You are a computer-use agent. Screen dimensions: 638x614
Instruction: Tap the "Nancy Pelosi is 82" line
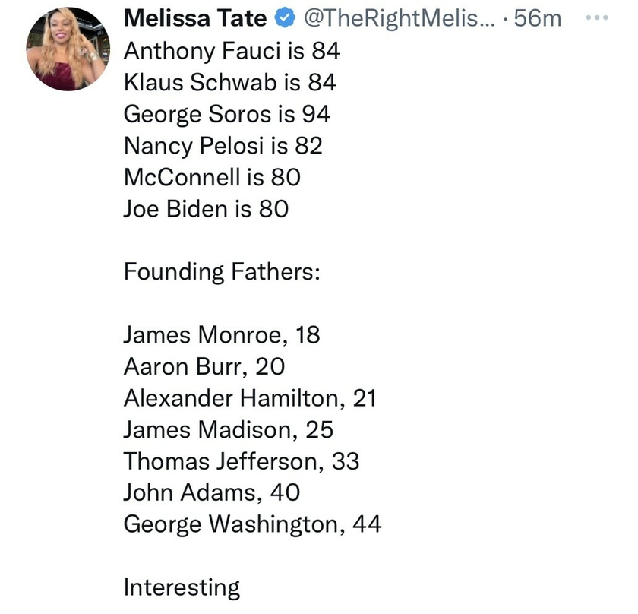click(223, 144)
